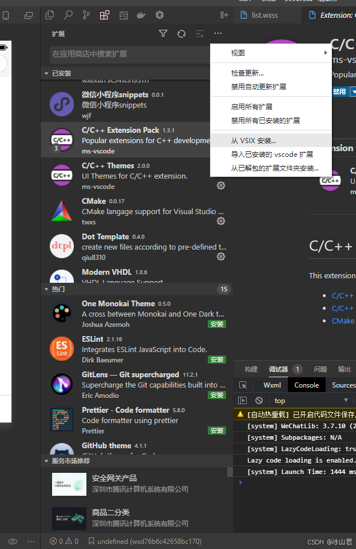Click undefined project ID in status bar

[x=145, y=542]
